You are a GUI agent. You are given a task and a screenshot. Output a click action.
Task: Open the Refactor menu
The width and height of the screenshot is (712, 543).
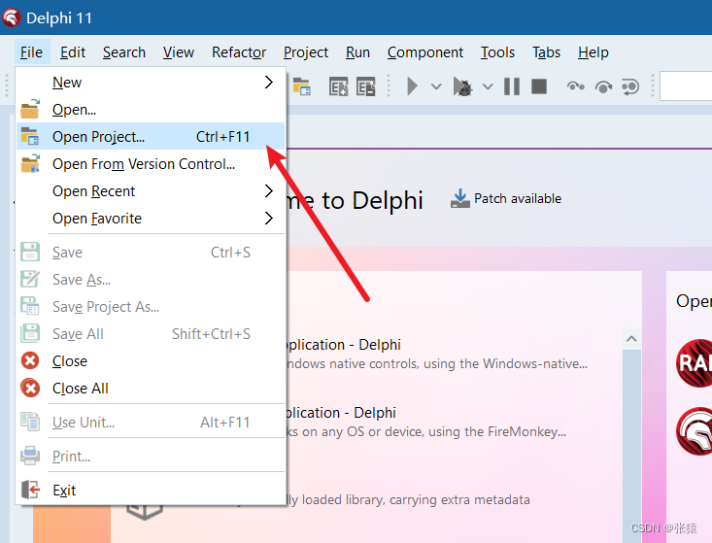[x=239, y=52]
